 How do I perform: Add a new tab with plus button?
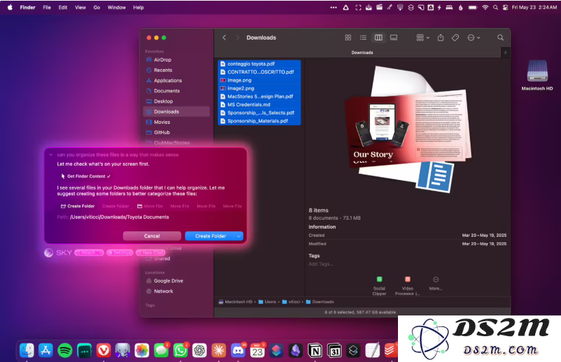click(x=506, y=53)
